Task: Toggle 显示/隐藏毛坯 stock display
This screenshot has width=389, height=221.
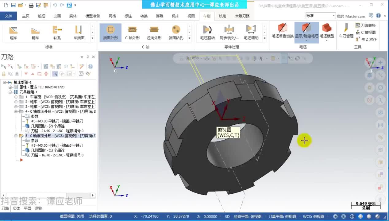Action: [306, 32]
